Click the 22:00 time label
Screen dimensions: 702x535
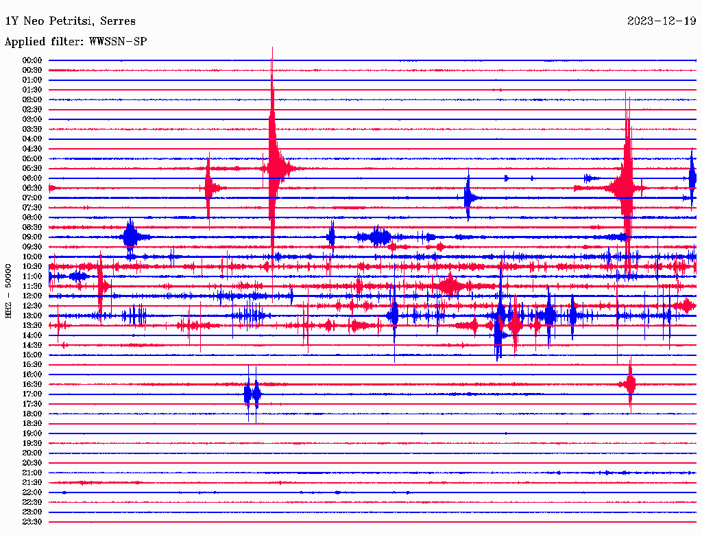pyautogui.click(x=32, y=493)
